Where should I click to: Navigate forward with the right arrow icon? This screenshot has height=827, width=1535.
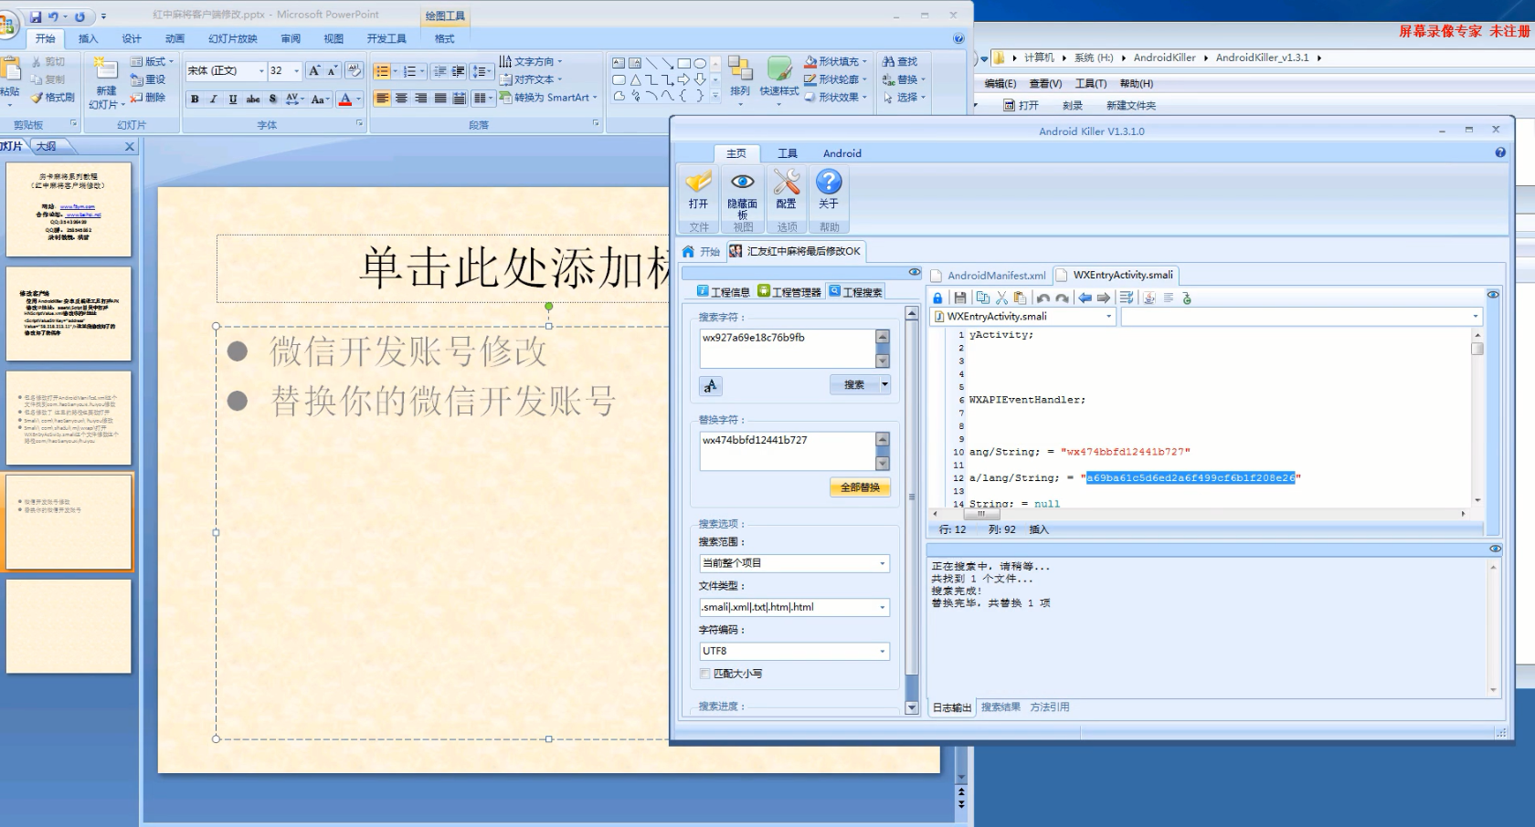point(1104,298)
